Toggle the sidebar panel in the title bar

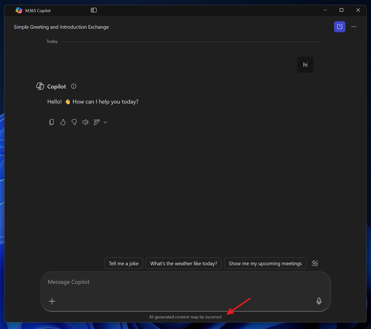[94, 10]
